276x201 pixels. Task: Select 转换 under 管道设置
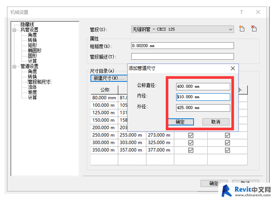tap(32, 76)
